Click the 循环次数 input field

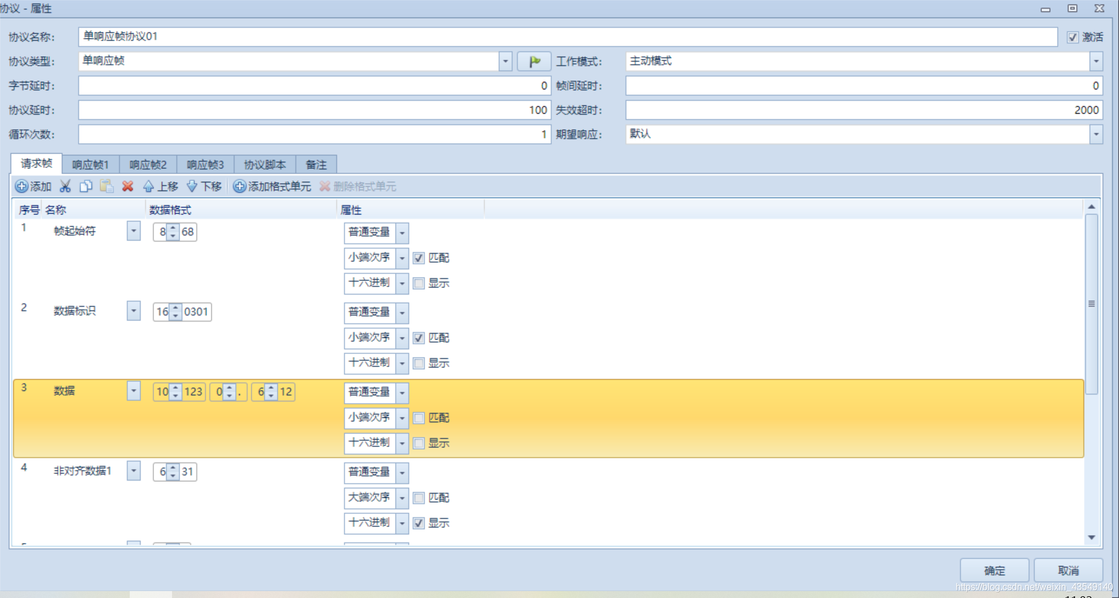(315, 134)
